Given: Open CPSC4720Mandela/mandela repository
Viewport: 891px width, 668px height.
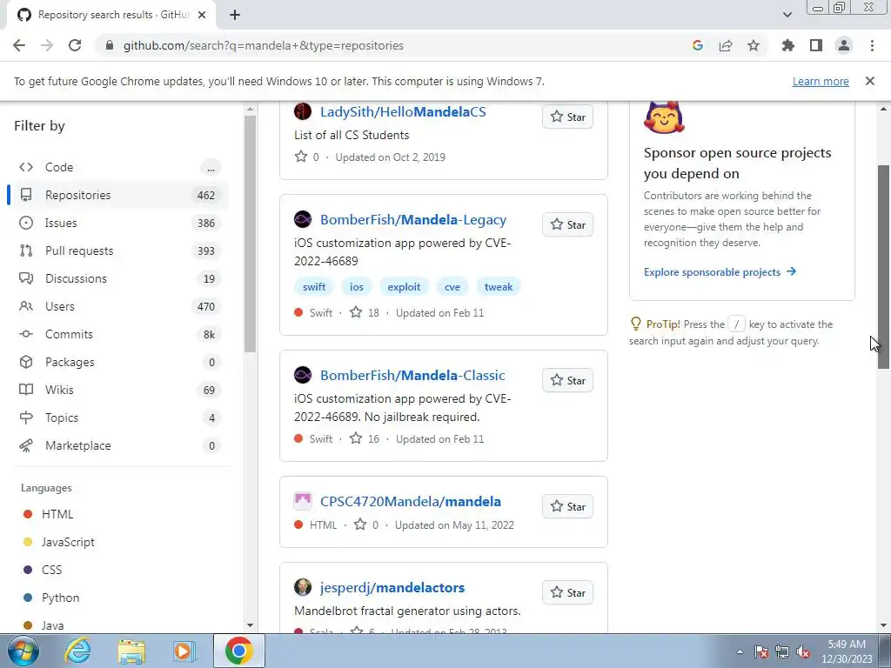Looking at the screenshot, I should click(x=411, y=502).
